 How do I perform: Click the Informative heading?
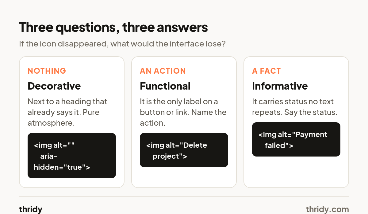coord(280,86)
